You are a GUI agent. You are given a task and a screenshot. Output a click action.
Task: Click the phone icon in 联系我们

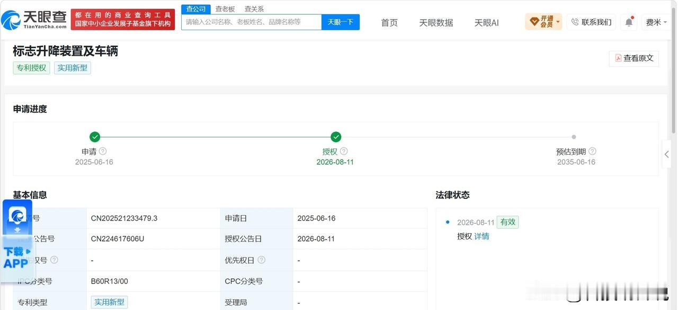pyautogui.click(x=575, y=22)
